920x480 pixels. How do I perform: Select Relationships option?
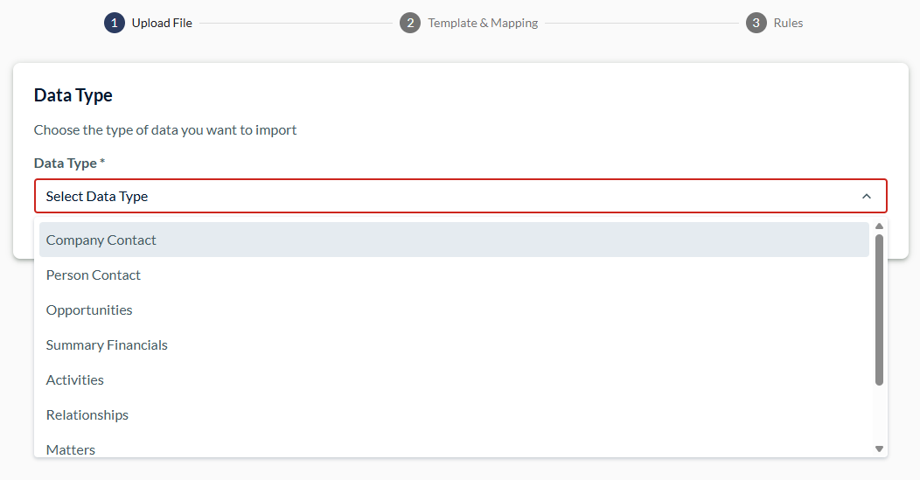click(x=454, y=415)
